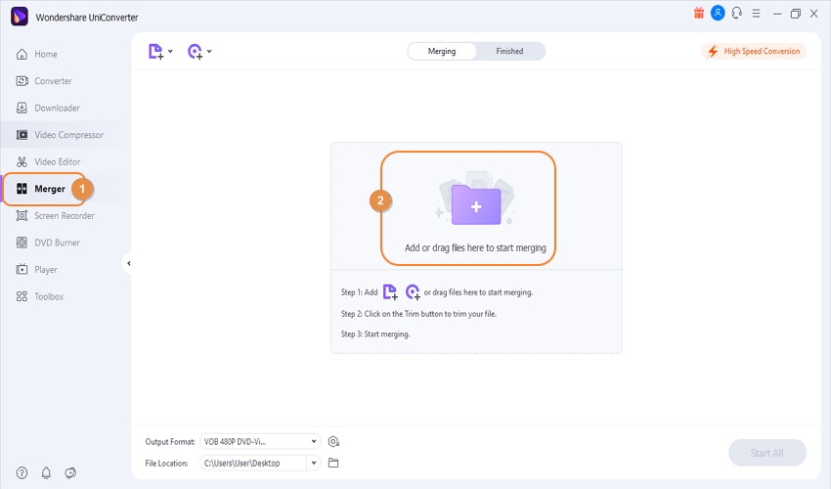
Task: Click the load DVD icon in Step 1
Action: pyautogui.click(x=413, y=291)
